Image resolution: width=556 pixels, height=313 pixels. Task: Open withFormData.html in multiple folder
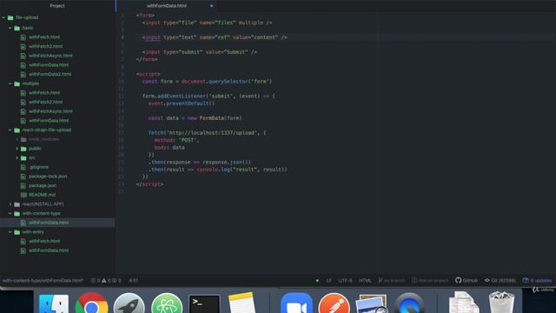(x=49, y=120)
